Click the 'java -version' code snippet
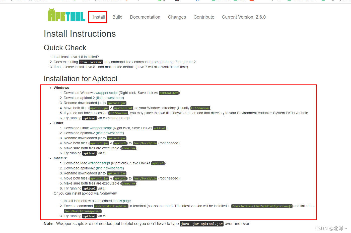Screen dimensions: 351x233 click(91, 62)
